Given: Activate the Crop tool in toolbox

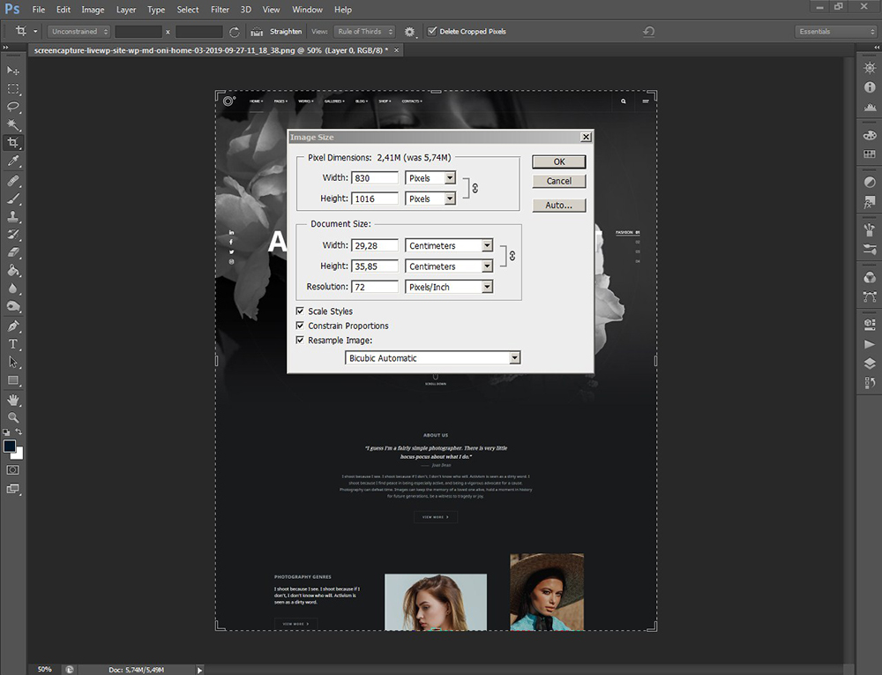Looking at the screenshot, I should (x=12, y=143).
